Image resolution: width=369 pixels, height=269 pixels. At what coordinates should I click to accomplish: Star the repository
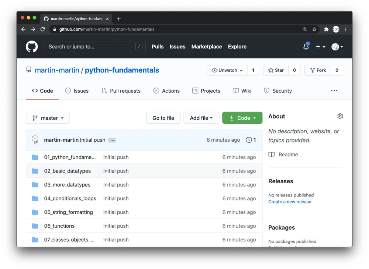(x=276, y=70)
